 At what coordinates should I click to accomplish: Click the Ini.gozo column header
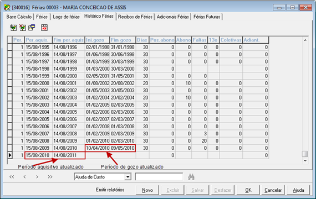point(98,40)
